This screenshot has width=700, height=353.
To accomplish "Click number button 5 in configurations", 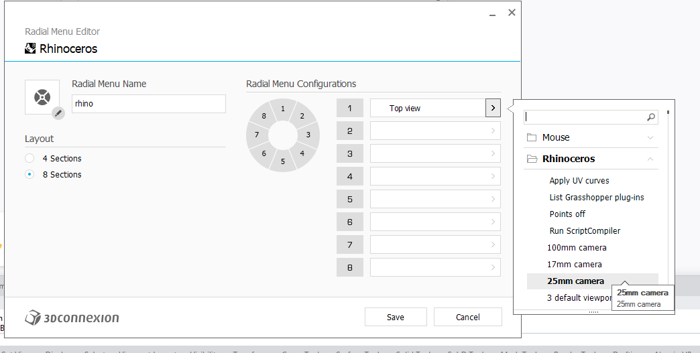I will [349, 199].
